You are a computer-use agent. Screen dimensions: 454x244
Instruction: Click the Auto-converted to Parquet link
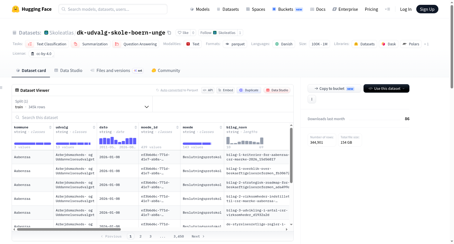(179, 90)
